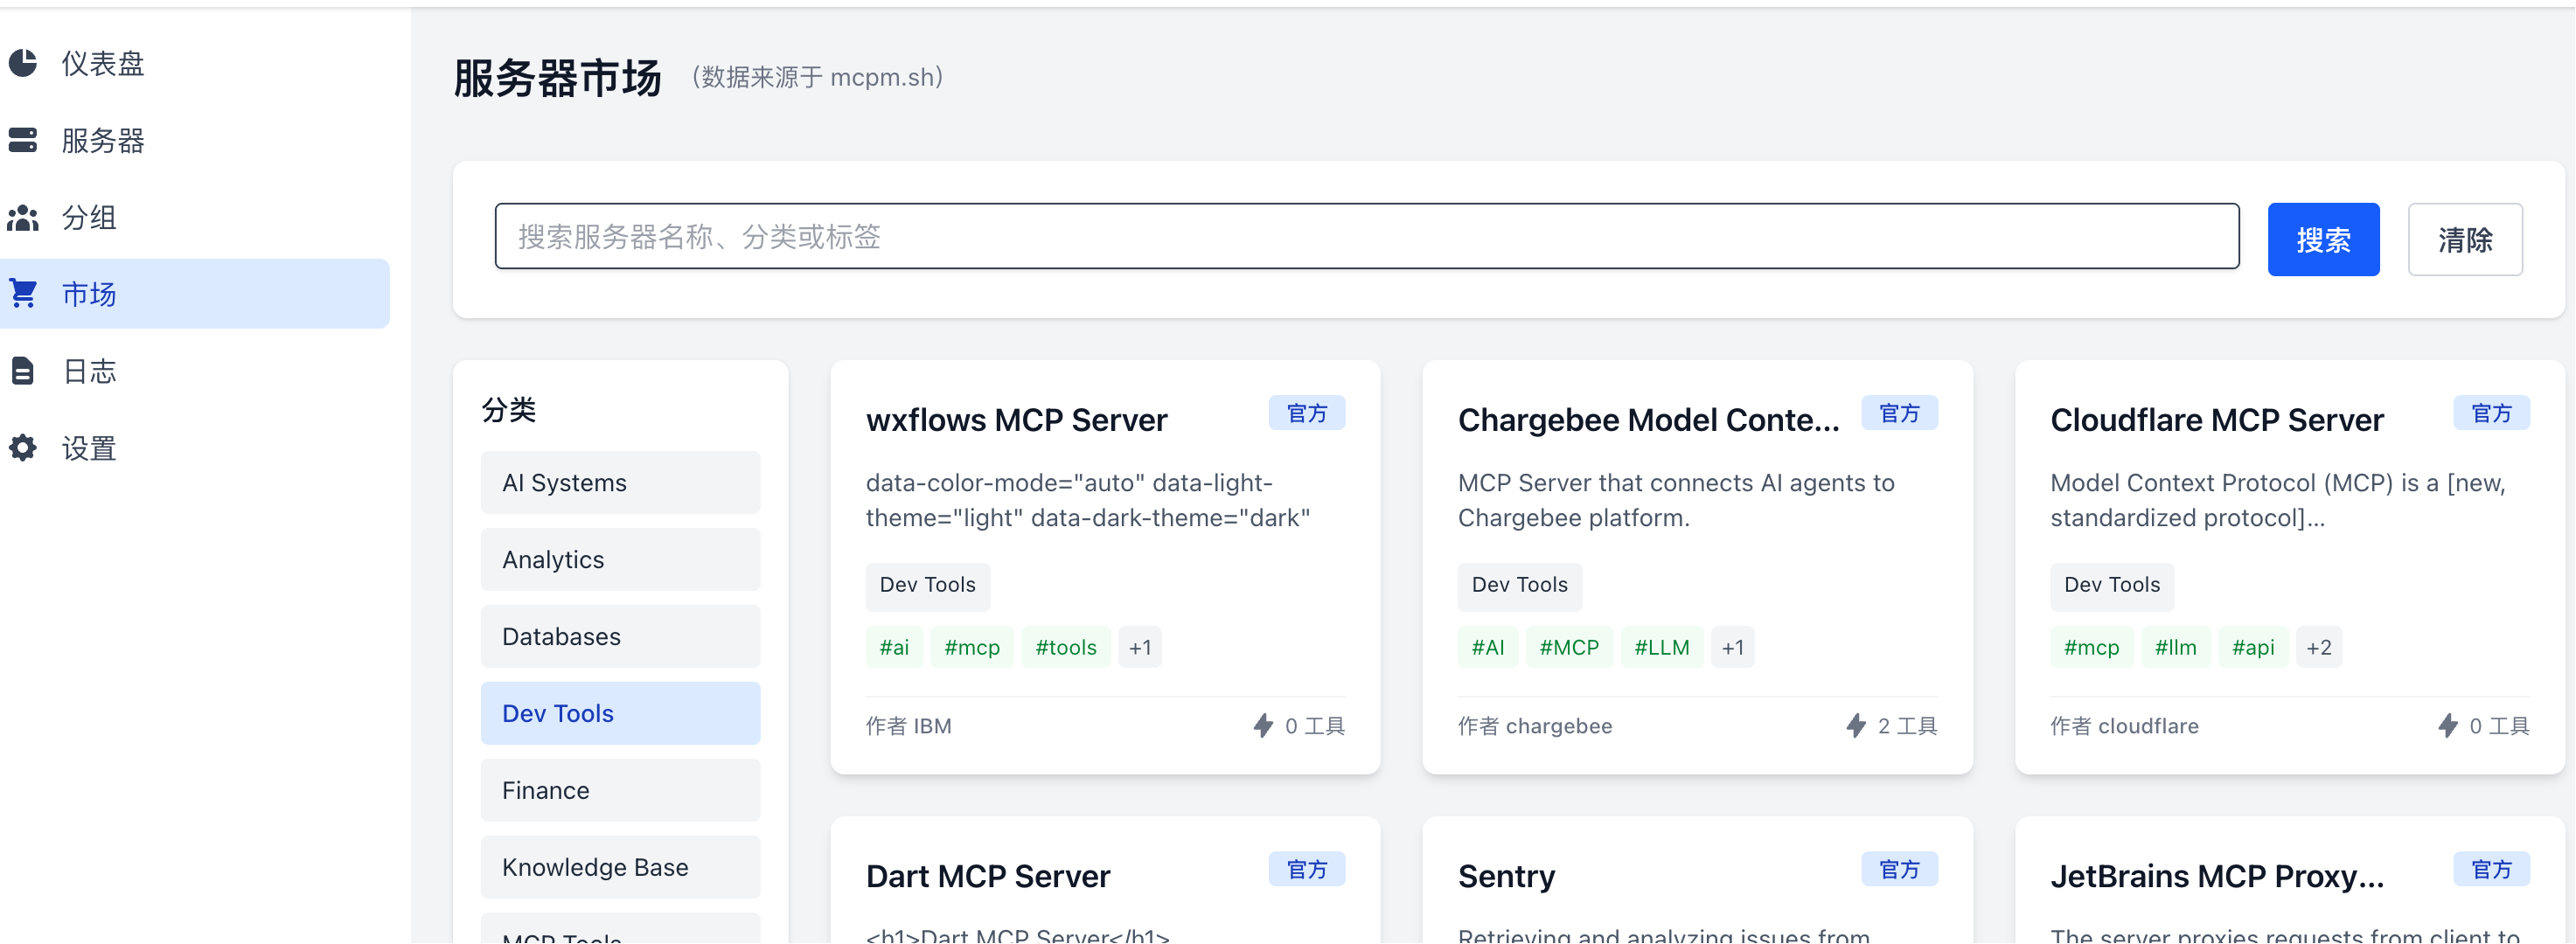Click Dev Tools chip on Chargebee card

(x=1520, y=586)
